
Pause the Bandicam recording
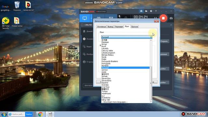(155, 18)
